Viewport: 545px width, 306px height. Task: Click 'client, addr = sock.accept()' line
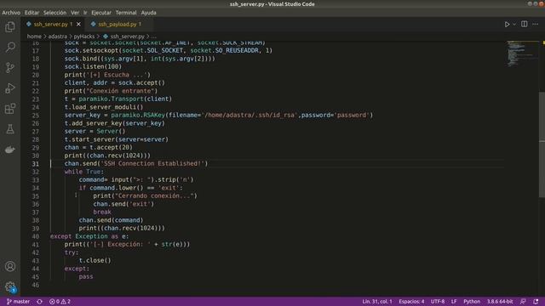point(115,83)
